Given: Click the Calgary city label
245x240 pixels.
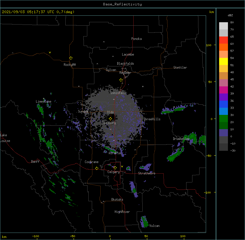Looking at the screenshot, I should [113, 172].
